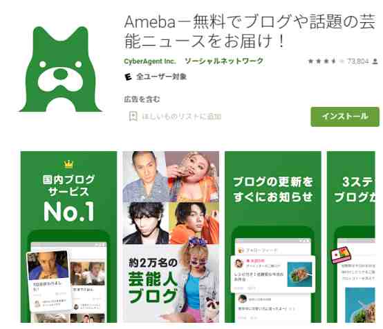This screenshot has width=383, height=329.
Task: Click the crown icon on first screenshot
Action: [68, 164]
